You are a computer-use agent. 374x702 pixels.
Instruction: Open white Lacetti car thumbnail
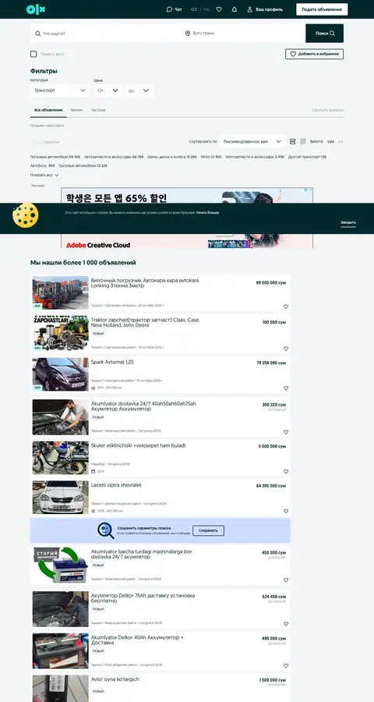pyautogui.click(x=61, y=498)
